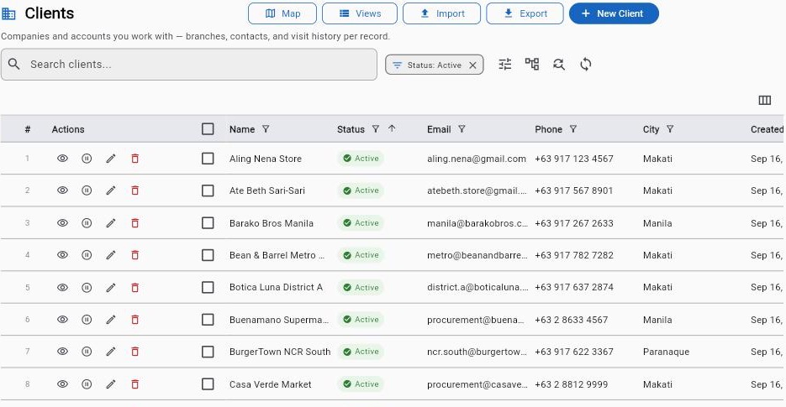Click the Export button
This screenshot has height=407, width=786.
525,13
